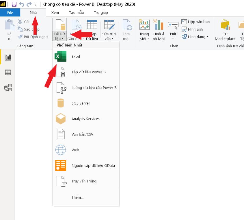Image resolution: width=244 pixels, height=220 pixels.
Task: Click the recent sources clock icon
Action: click(x=76, y=25)
